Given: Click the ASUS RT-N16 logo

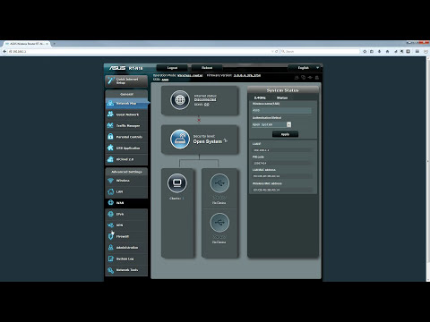Looking at the screenshot, I should 125,68.
